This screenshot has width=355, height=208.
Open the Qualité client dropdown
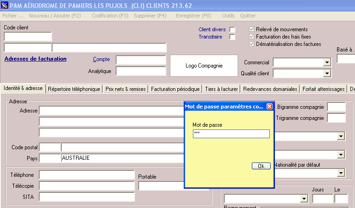327,73
